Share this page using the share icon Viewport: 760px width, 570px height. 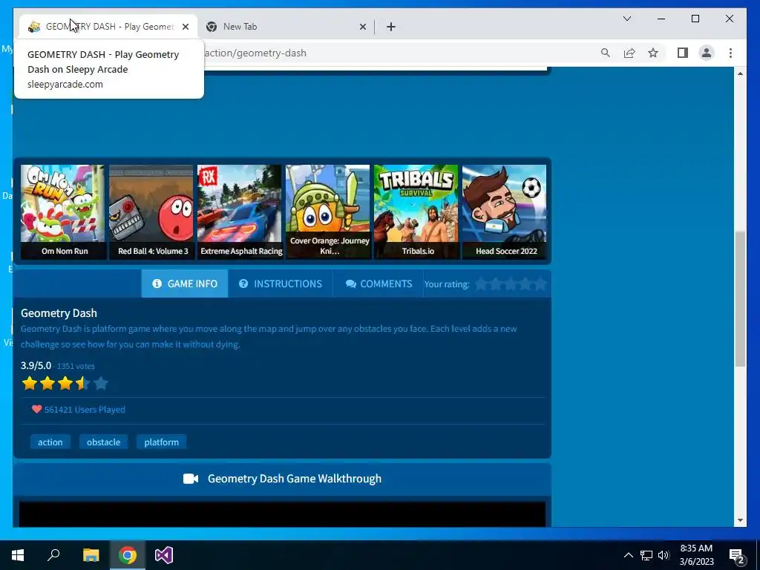(629, 53)
